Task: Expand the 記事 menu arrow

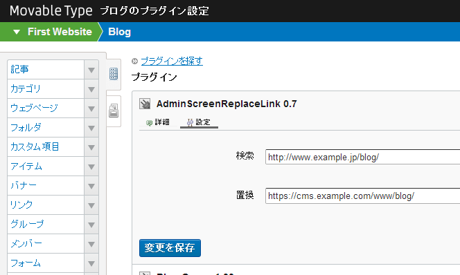Action: pos(91,70)
